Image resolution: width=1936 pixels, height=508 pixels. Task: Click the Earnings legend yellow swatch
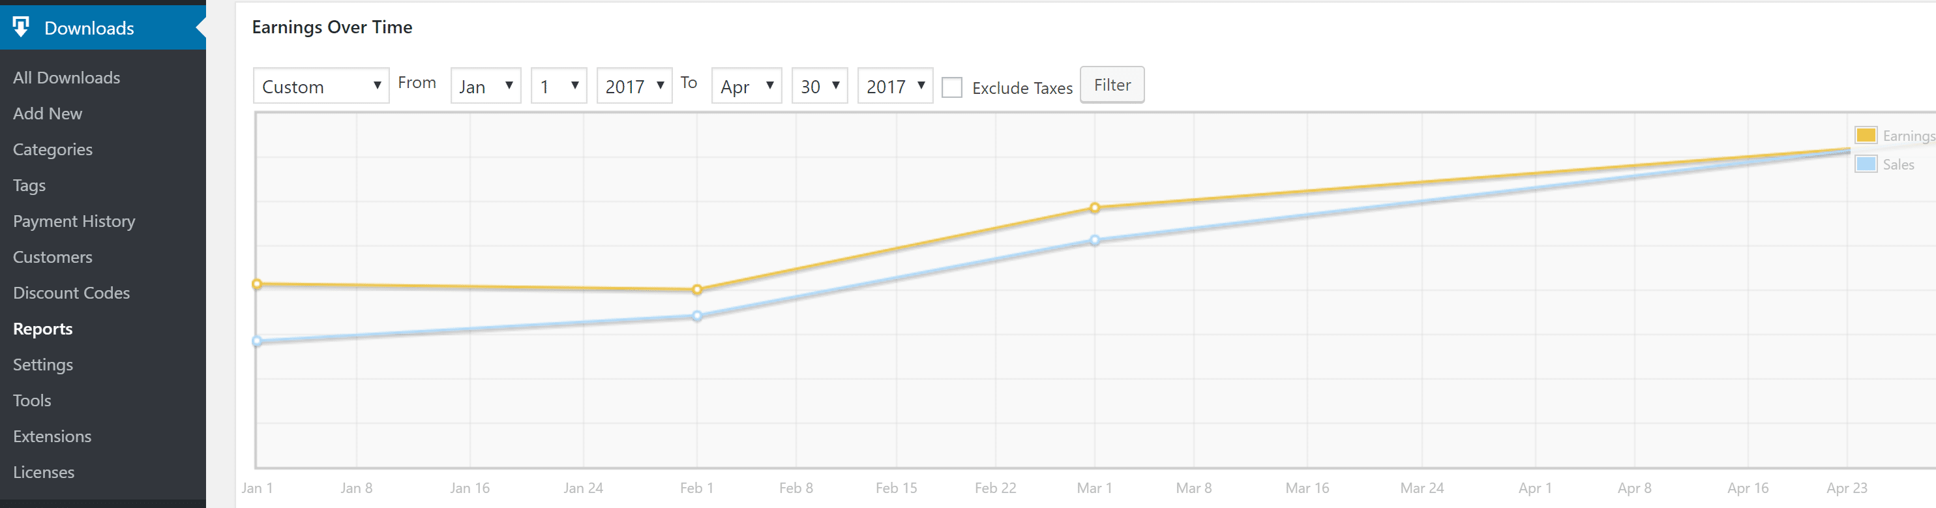point(1866,135)
